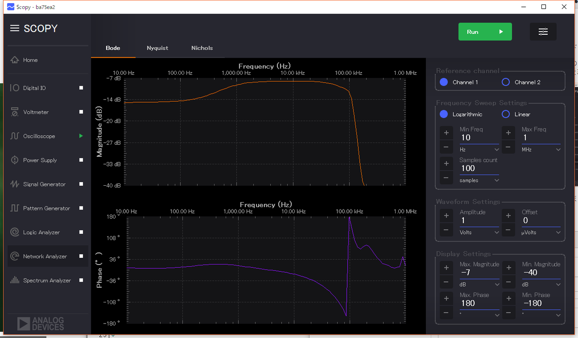Choose the Linear frequency sweep option
This screenshot has width=578, height=338.
506,114
